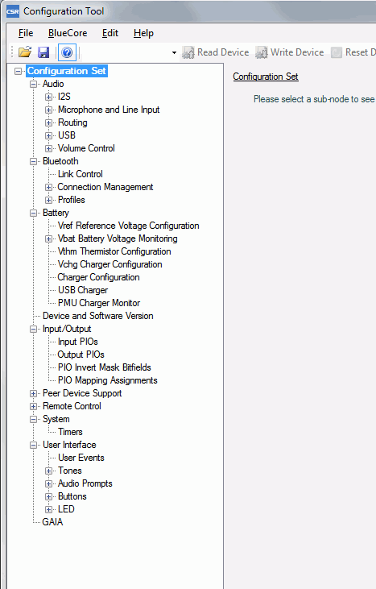Click the Configuration Set heading in right pane

pos(266,77)
